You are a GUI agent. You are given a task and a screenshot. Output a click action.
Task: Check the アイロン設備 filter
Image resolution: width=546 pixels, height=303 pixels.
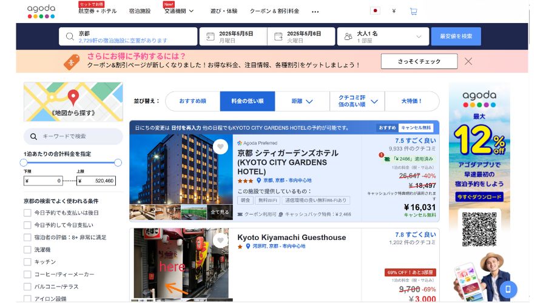coord(27,299)
